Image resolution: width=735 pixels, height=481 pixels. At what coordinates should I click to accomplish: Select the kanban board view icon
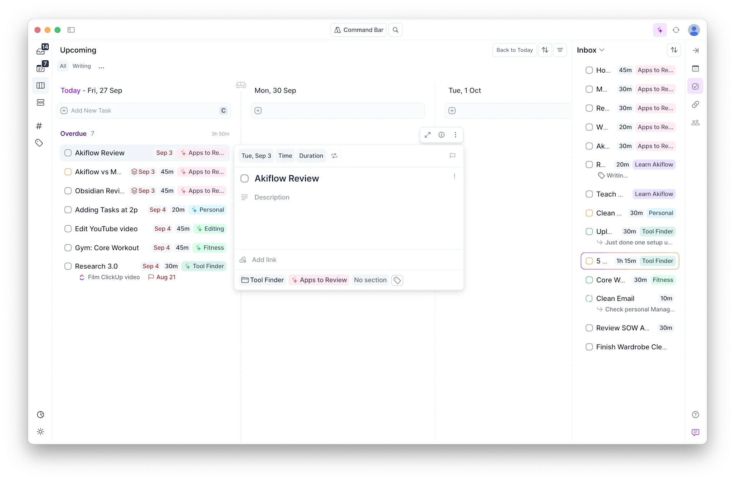40,86
